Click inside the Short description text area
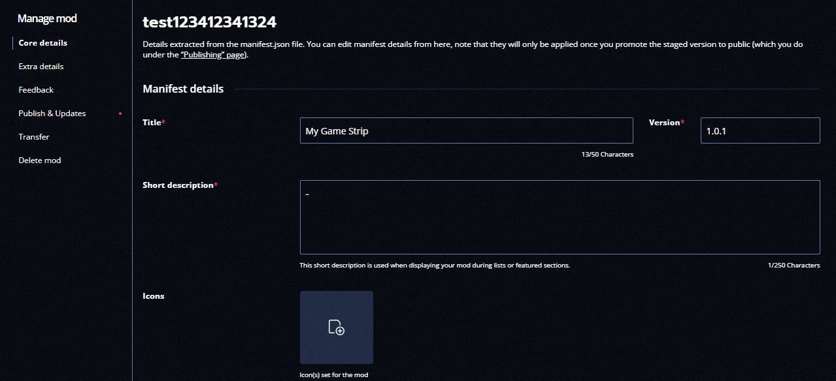Image resolution: width=836 pixels, height=381 pixels. [x=560, y=217]
